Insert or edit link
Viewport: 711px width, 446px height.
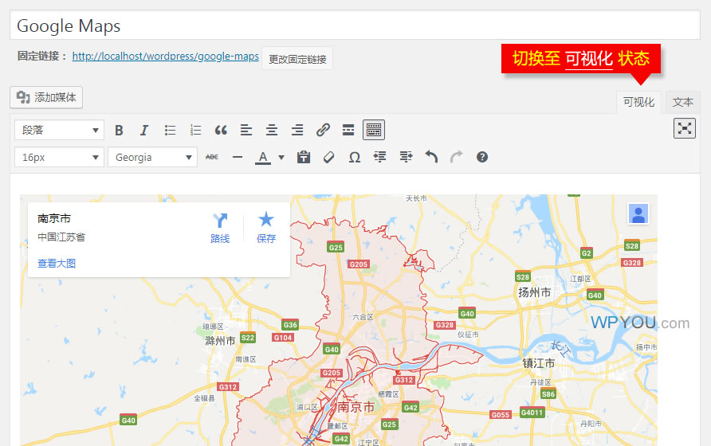[323, 131]
